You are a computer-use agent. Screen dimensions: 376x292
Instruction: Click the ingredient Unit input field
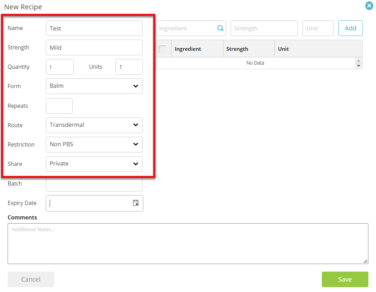click(x=318, y=28)
